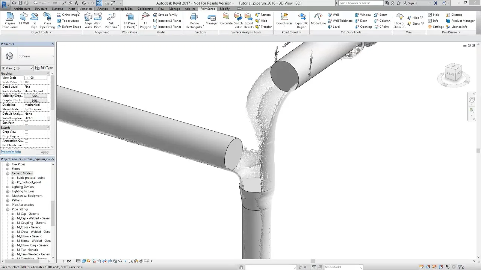Click the Properties help link

coord(11,152)
